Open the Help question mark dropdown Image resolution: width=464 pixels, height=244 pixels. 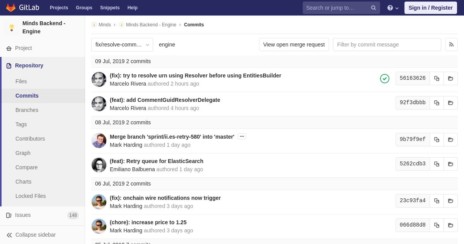coord(393,8)
